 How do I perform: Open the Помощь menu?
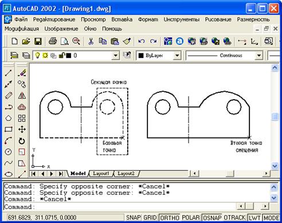[x=112, y=29]
